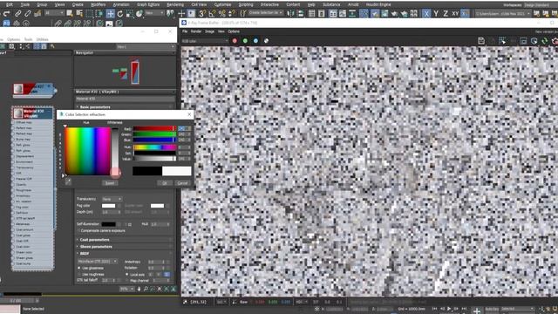Viewport: 558px width, 314px height.
Task: Open Options menu in V-Ray Frame Buffer
Action: (234, 31)
